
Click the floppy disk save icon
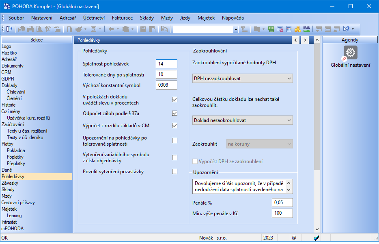pyautogui.click(x=143, y=29)
